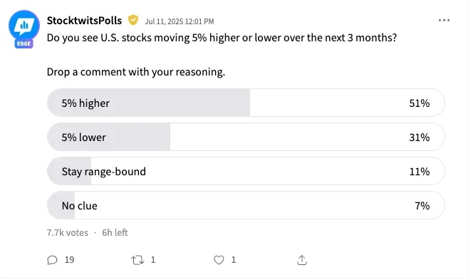Click the Jul 11, 2025 timestamp
Screen dimensions: 473x280
point(180,21)
